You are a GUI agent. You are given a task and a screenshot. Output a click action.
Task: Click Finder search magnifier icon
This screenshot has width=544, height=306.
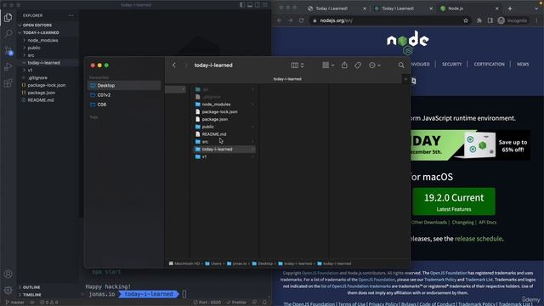[x=401, y=65]
